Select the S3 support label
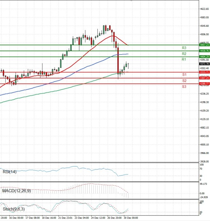This screenshot has height=221, width=210. point(184,86)
